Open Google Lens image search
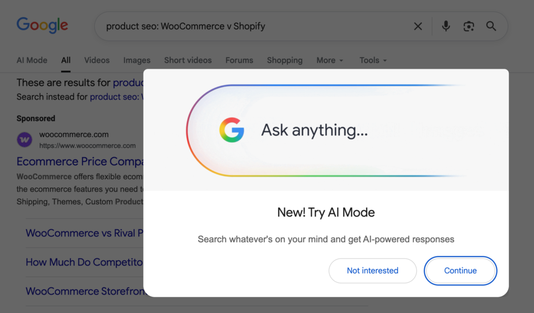The width and height of the screenshot is (534, 313). coord(468,26)
